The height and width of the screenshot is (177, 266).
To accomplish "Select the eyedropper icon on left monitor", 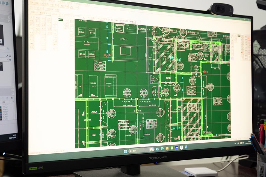I will (x=7, y=56).
